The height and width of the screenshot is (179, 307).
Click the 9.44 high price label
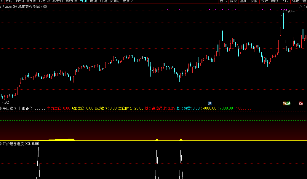tap(291, 11)
